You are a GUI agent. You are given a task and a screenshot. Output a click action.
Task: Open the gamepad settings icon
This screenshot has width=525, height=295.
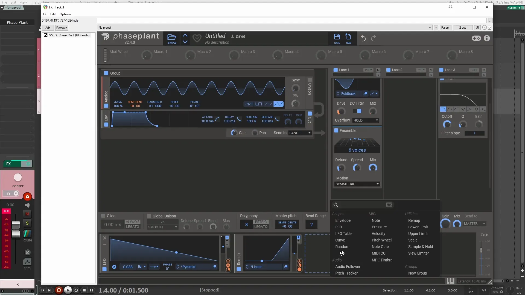[x=476, y=38]
